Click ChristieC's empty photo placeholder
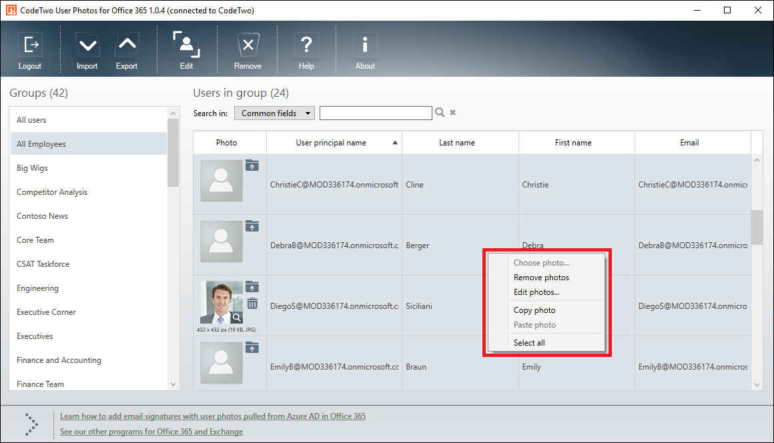The width and height of the screenshot is (774, 443). (x=221, y=181)
